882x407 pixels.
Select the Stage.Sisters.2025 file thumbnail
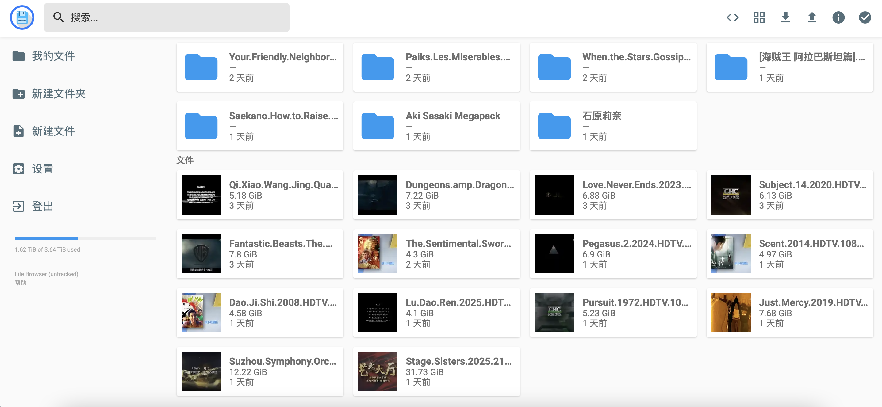pos(377,371)
